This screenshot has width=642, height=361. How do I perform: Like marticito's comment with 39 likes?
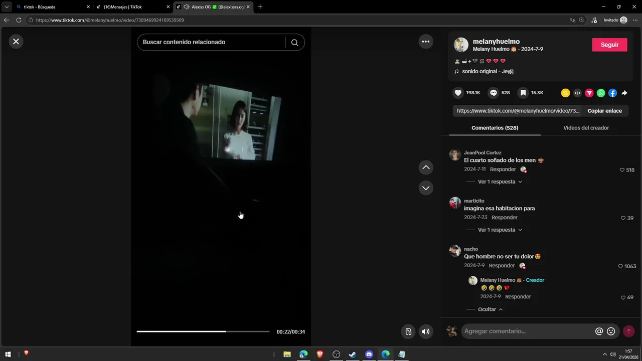pyautogui.click(x=623, y=218)
